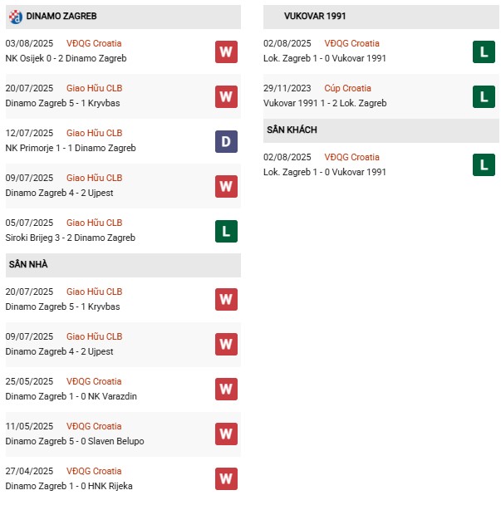This screenshot has height=505, width=501.
Task: Open Giao Hữu CLB link dated 05/07/2025
Action: point(94,223)
